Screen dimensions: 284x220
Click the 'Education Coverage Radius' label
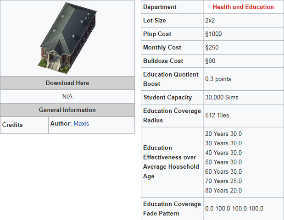[172, 115]
